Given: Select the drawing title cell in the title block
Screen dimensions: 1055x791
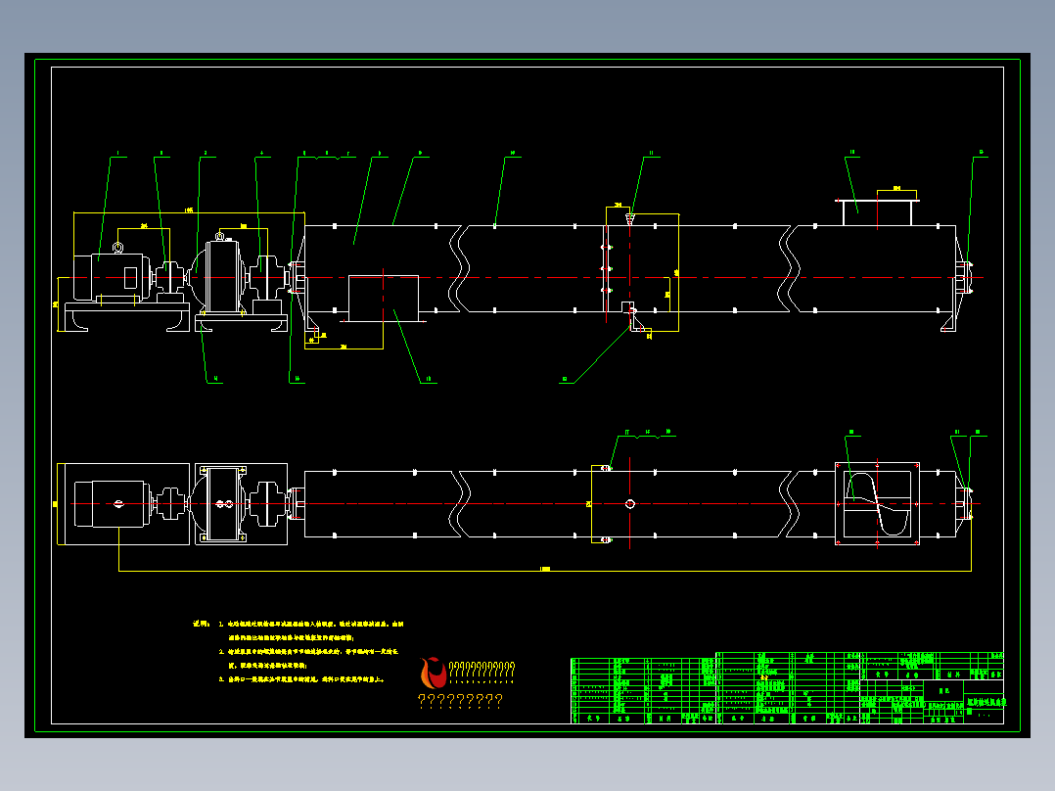Looking at the screenshot, I should 986,702.
